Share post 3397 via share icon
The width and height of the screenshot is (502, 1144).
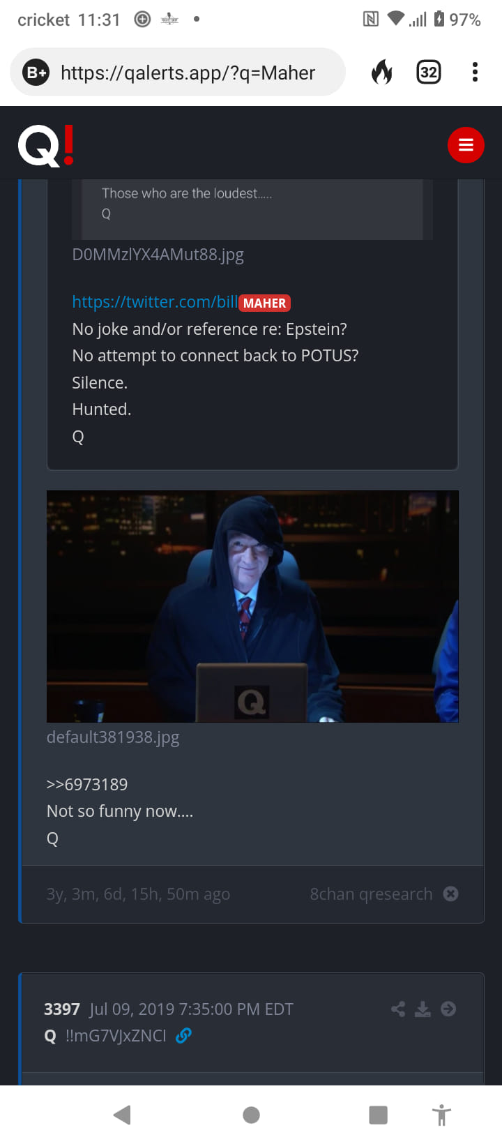(x=398, y=1009)
